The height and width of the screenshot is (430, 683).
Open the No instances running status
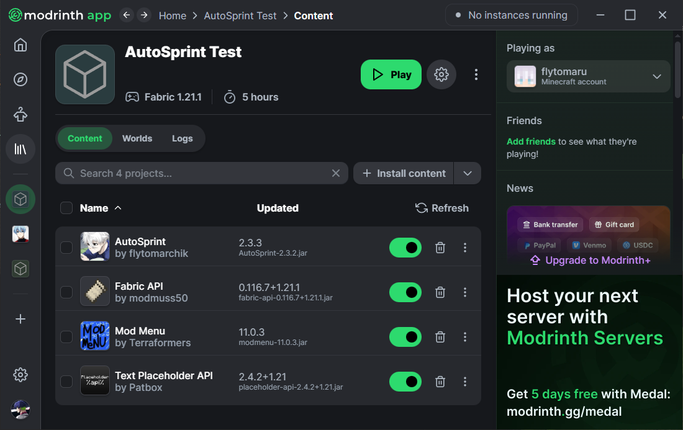pyautogui.click(x=512, y=16)
